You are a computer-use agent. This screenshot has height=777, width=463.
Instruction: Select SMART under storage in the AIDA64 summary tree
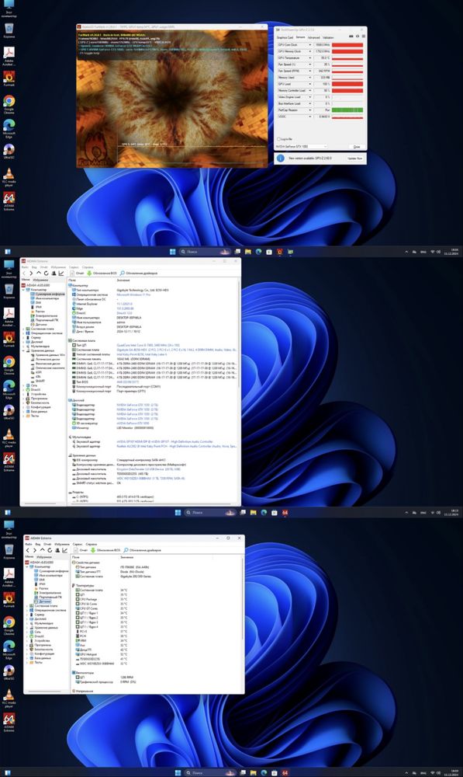(40, 381)
